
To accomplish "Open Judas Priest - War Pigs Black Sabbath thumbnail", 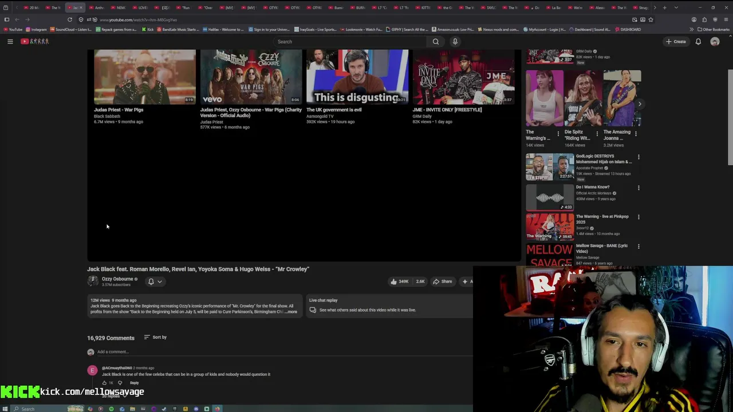I will 145,77.
